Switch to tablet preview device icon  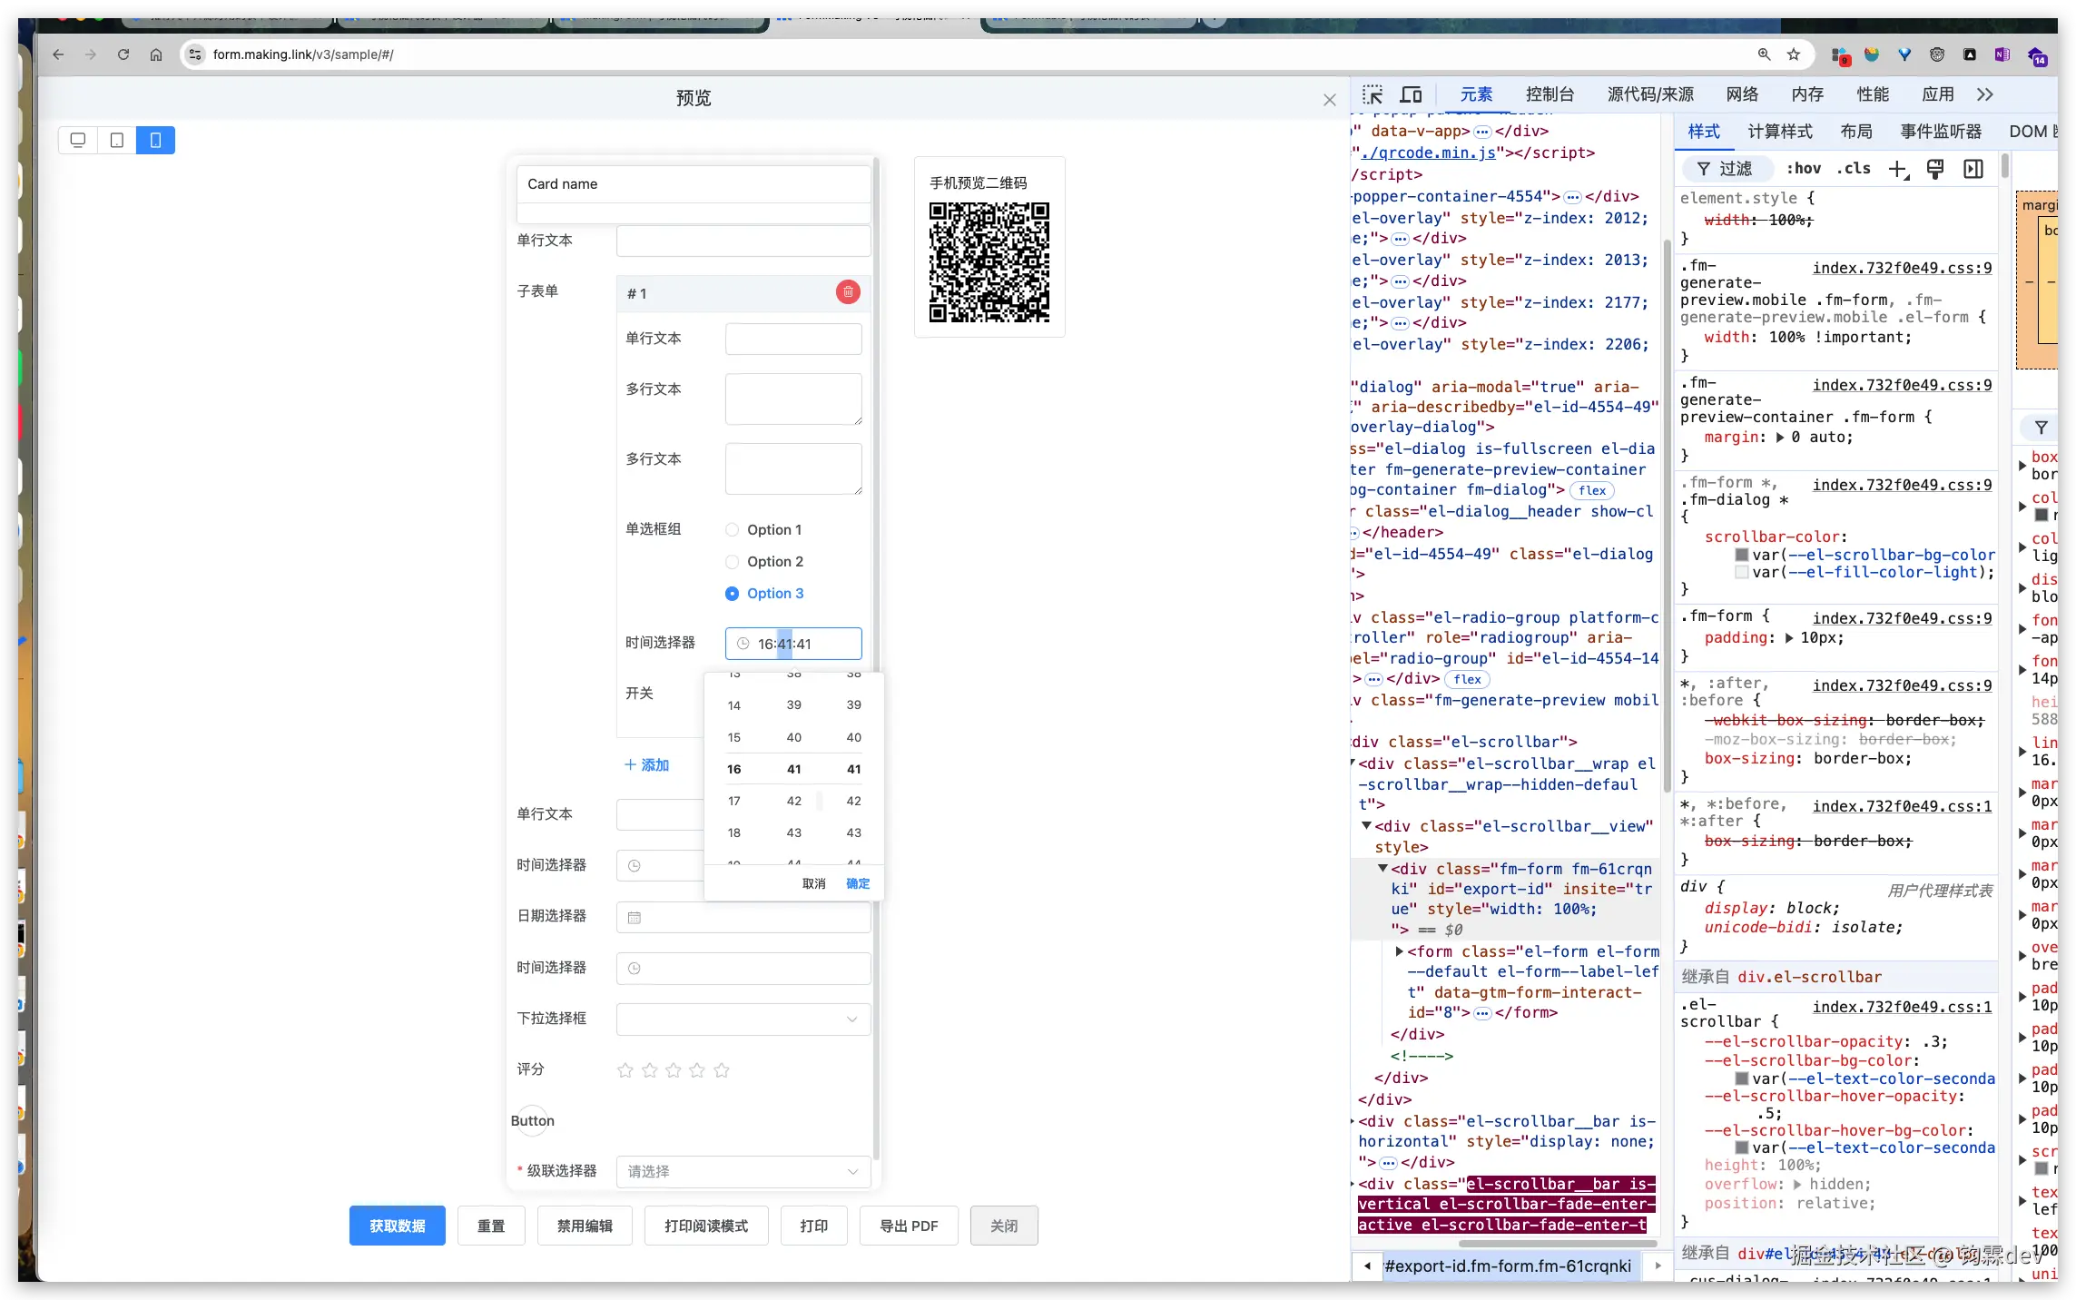(x=116, y=140)
